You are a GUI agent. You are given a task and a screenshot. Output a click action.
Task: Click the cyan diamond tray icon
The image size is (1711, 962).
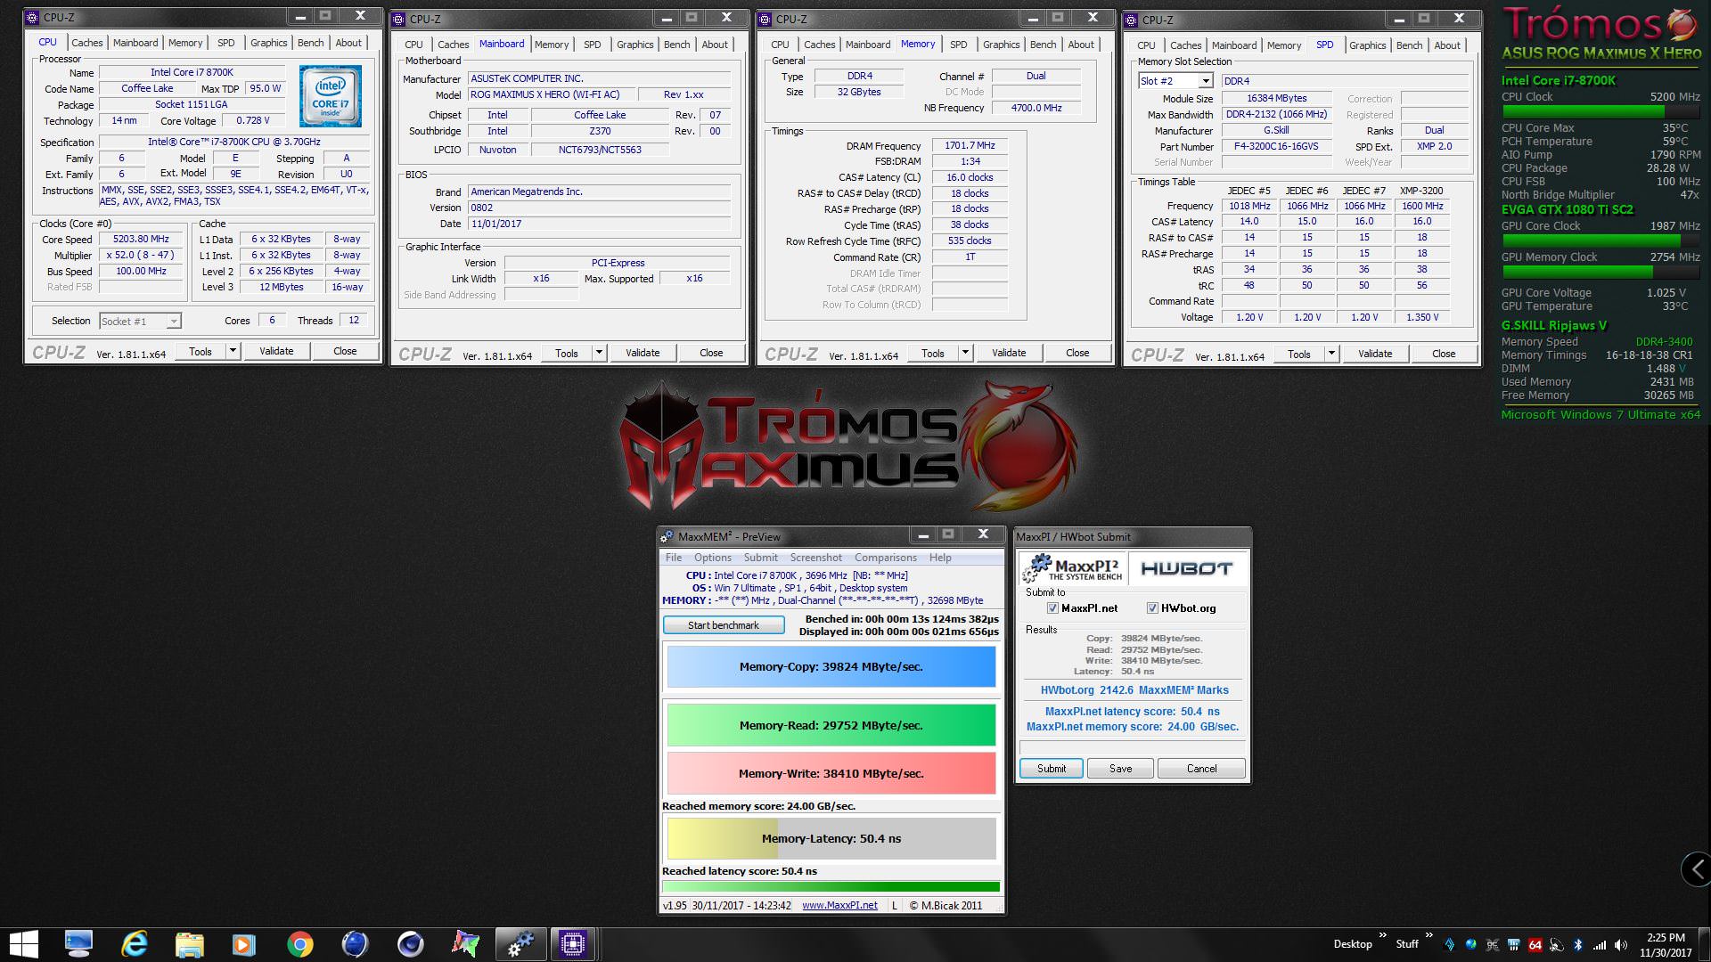[1449, 945]
